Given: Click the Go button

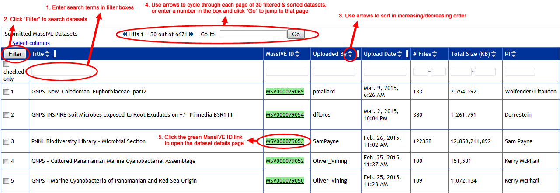Looking at the screenshot, I should coord(296,34).
